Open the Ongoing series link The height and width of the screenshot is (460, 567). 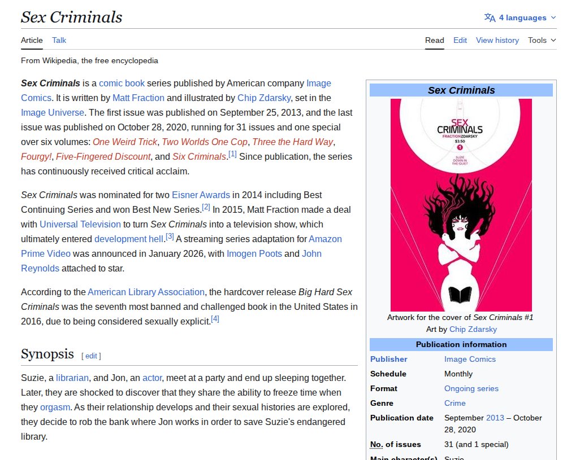pos(471,388)
